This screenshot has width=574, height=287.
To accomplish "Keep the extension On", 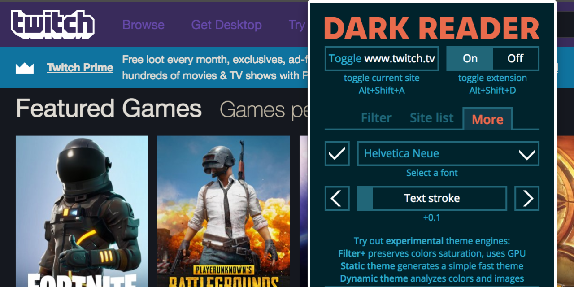I will (470, 58).
